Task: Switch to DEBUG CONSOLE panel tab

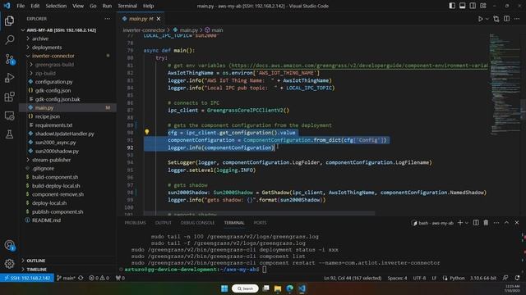Action: click(x=197, y=223)
